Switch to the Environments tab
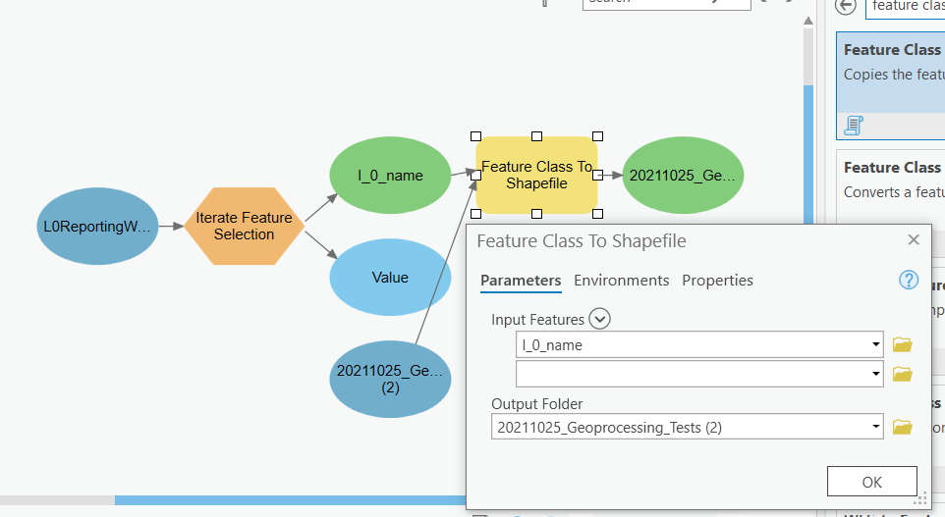 coord(621,281)
